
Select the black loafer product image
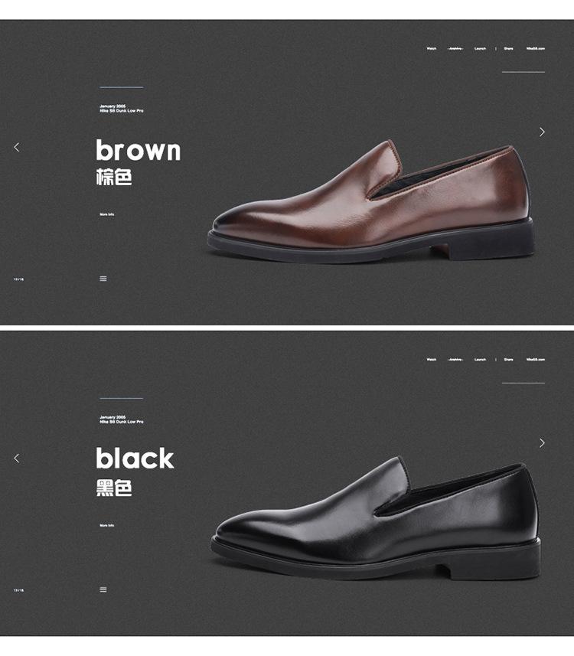pos(375,517)
